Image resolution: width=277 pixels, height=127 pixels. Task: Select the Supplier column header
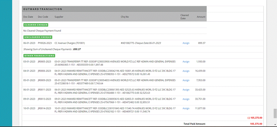59,17
